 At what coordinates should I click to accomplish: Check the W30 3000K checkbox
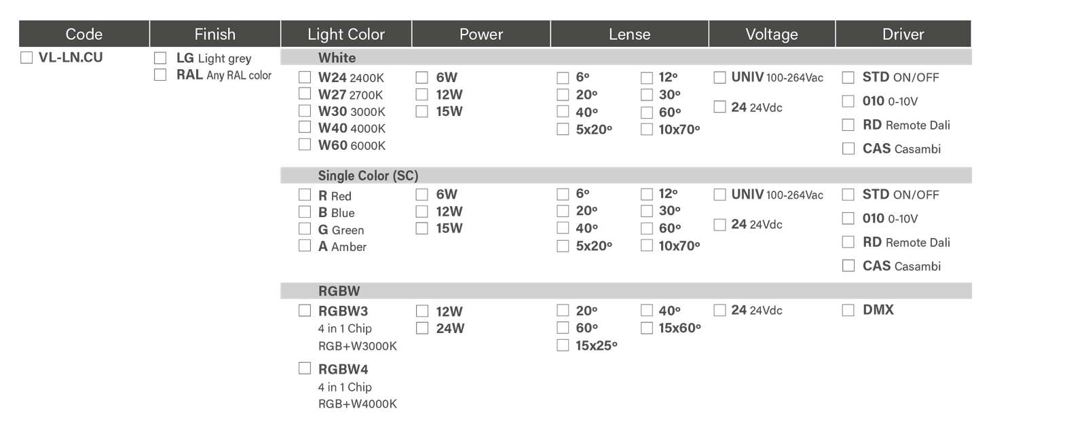point(305,111)
